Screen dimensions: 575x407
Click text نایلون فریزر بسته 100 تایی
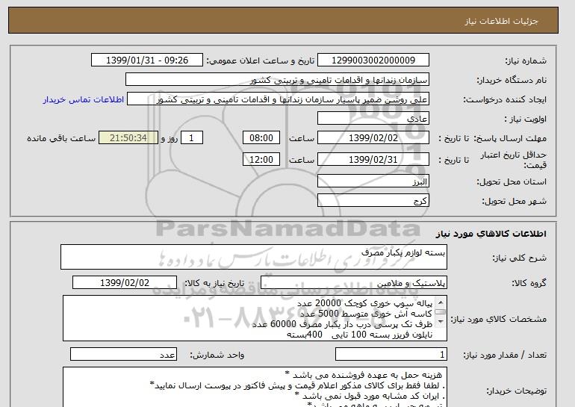(382, 335)
